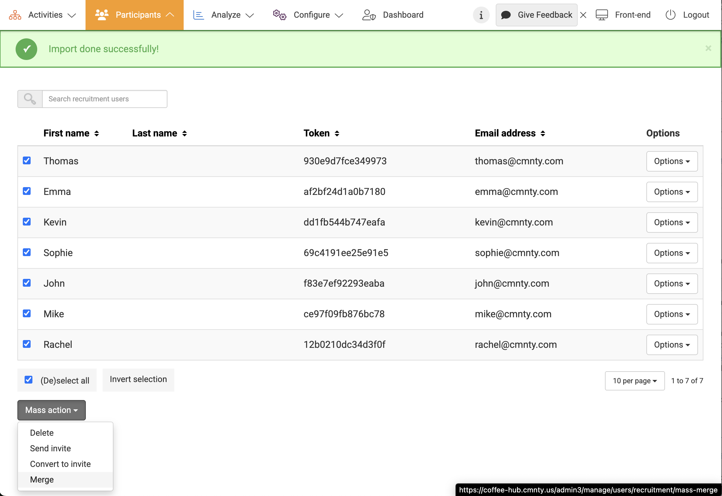722x496 pixels.
Task: Uncheck the checkbox for Thomas
Action: point(27,160)
